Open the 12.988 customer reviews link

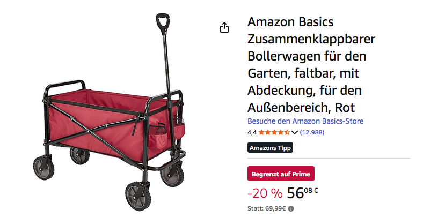[x=312, y=132]
